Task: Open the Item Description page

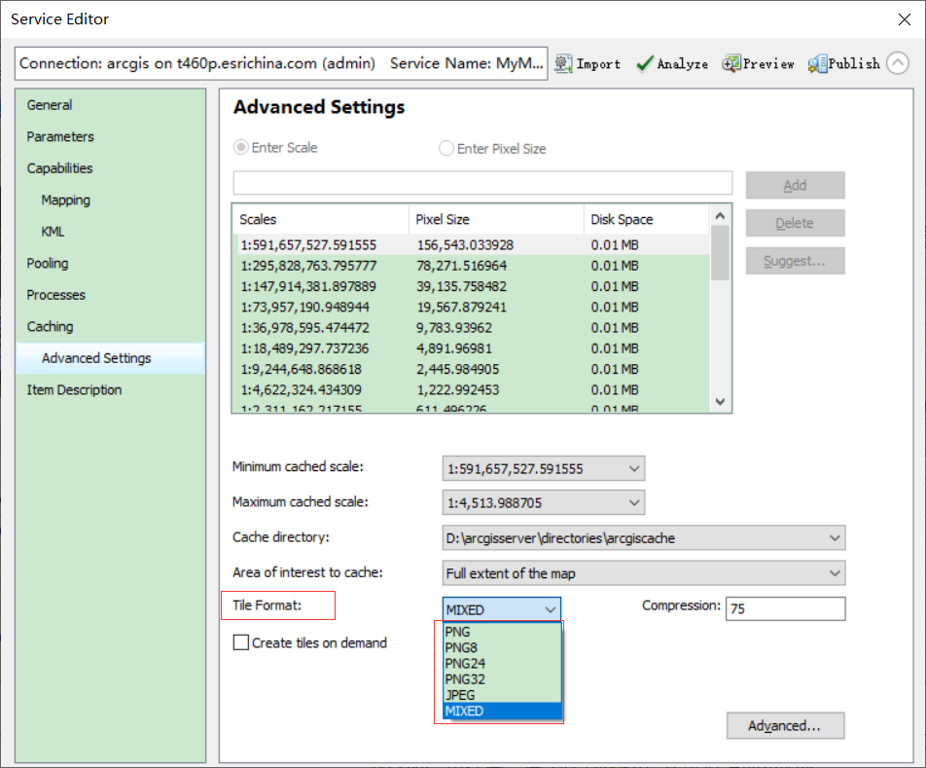Action: (x=74, y=390)
